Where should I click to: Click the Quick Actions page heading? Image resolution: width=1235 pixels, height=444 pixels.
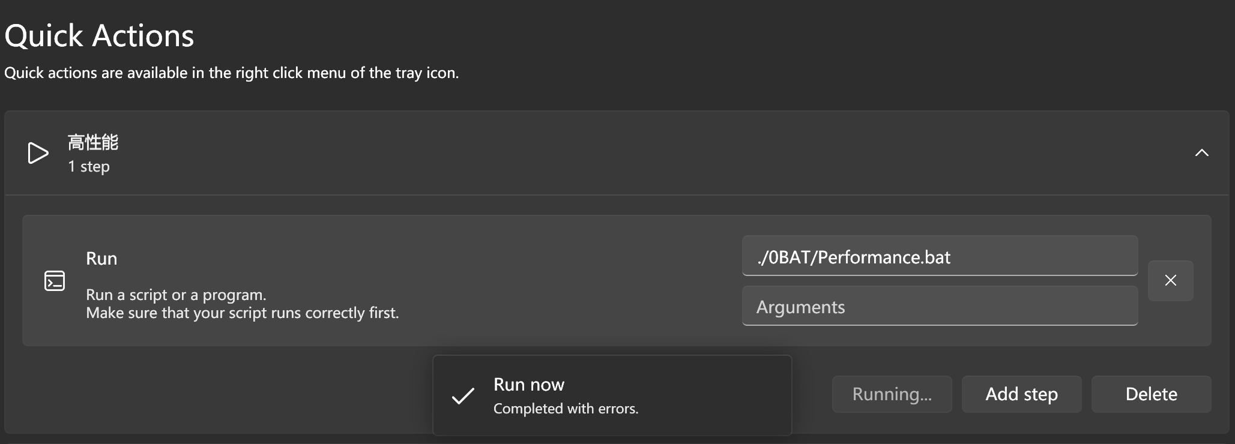coord(99,35)
